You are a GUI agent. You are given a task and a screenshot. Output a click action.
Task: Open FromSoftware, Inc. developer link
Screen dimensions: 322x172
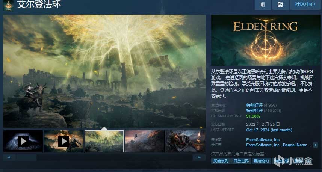(x=263, y=140)
